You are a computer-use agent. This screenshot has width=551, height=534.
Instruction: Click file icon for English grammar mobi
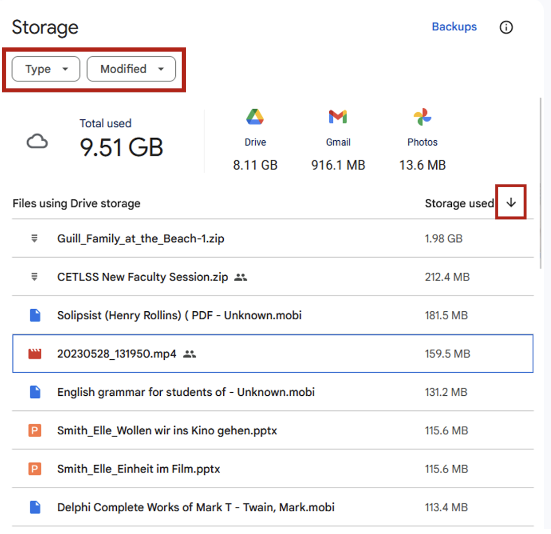click(35, 392)
